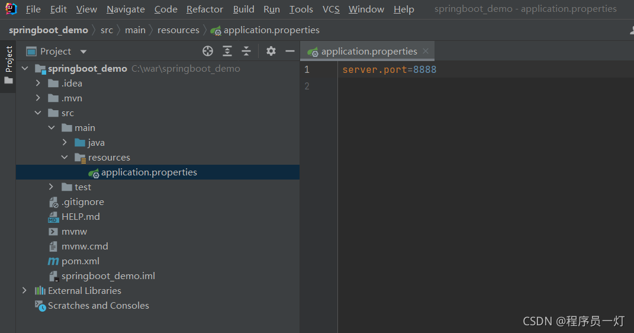Screen dimensions: 634x333
Task: Open the Tools menu
Action: click(301, 9)
